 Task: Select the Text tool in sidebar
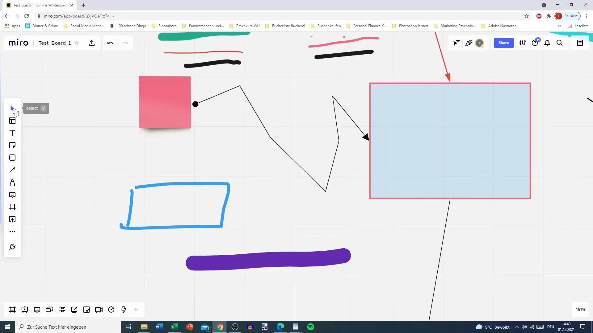point(12,133)
